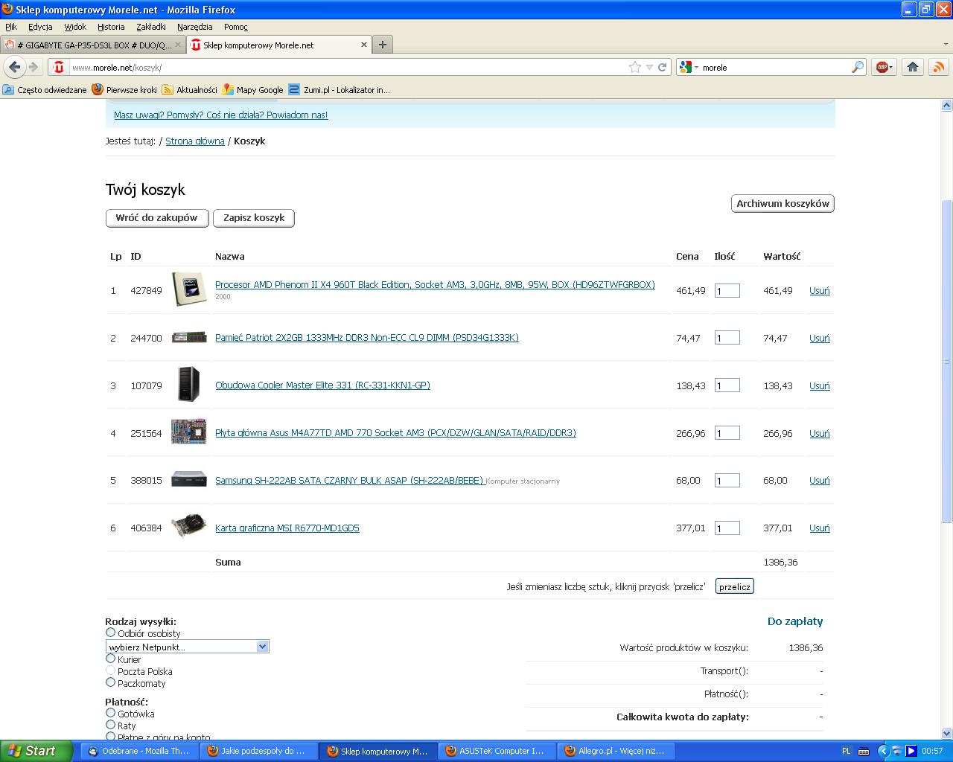Screen dimensions: 953x762
Task: Expand the wybierz Netpunkt dropdown
Action: 188,647
